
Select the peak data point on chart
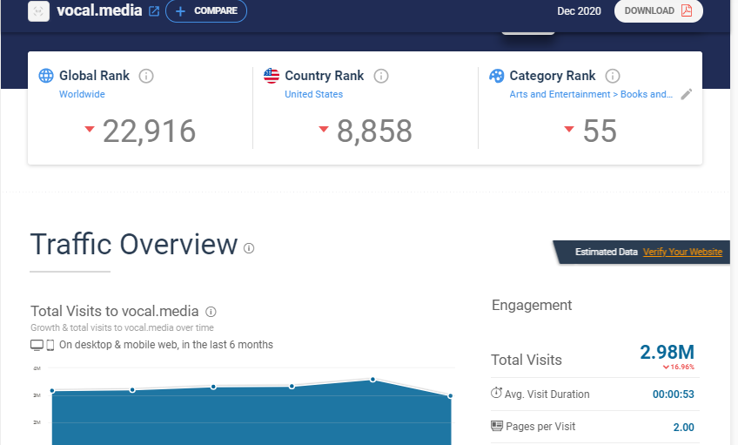(x=372, y=380)
